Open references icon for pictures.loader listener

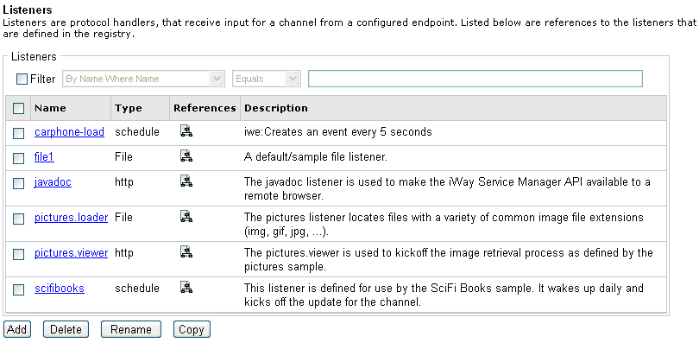186,217
